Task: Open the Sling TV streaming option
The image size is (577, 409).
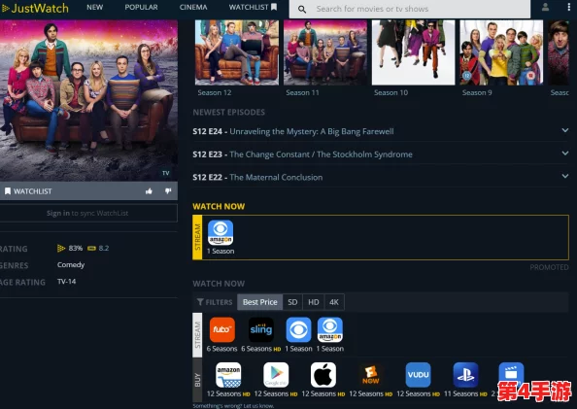Action: point(261,329)
